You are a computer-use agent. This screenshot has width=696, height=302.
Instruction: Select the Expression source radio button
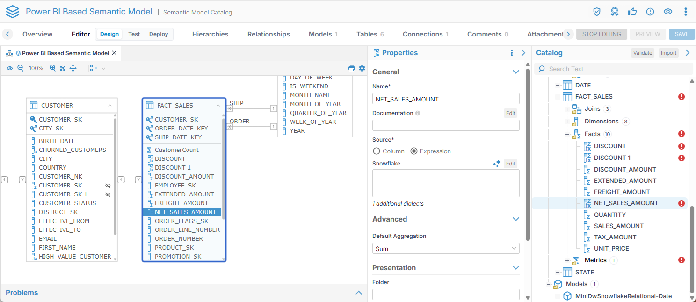tap(413, 151)
